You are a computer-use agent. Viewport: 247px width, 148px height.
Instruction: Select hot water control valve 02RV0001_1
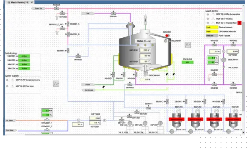(47, 120)
